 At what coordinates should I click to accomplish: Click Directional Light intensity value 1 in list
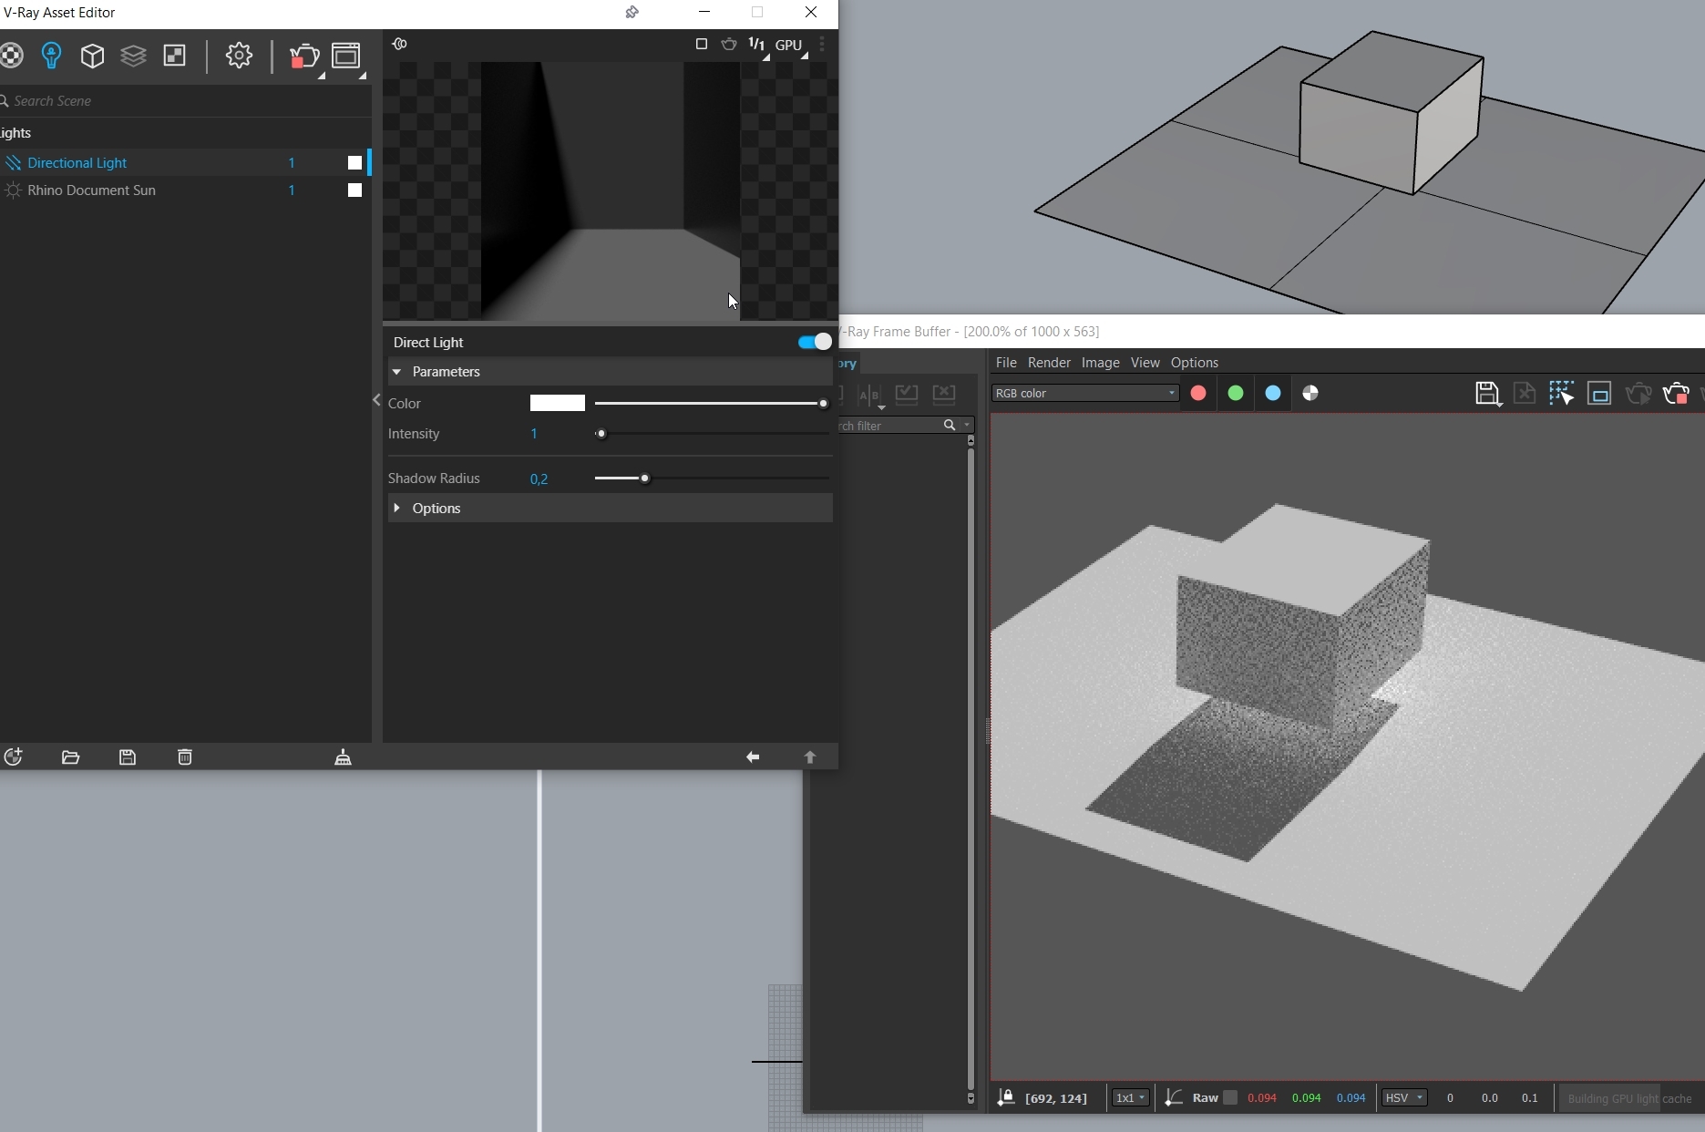[292, 163]
